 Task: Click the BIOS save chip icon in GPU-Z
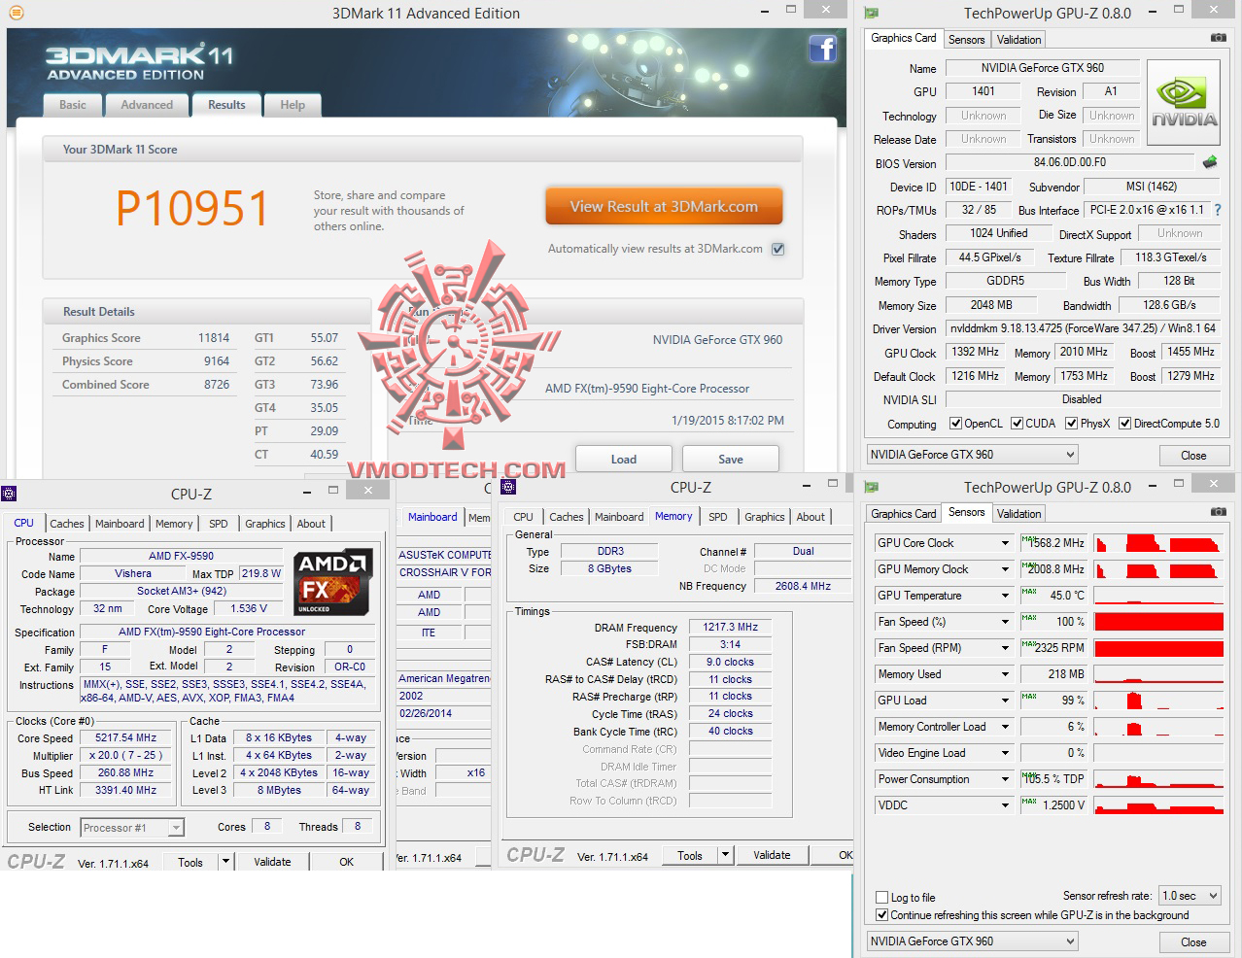coord(1210,162)
